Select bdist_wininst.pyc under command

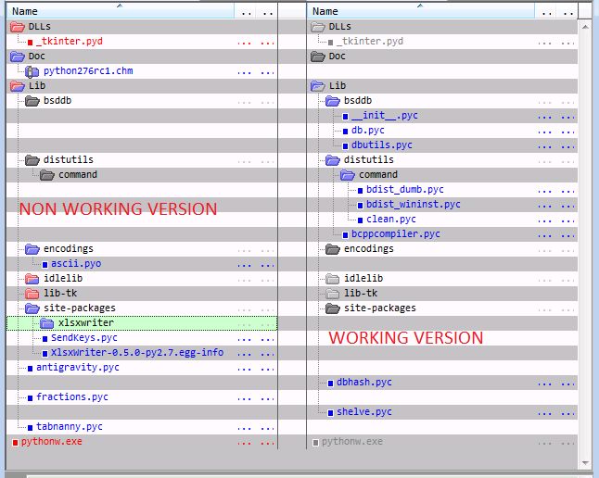pos(414,205)
